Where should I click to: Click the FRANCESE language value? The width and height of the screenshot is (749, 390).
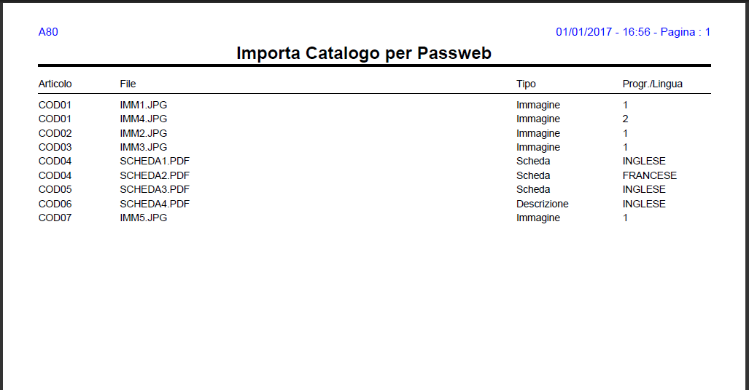pyautogui.click(x=649, y=175)
